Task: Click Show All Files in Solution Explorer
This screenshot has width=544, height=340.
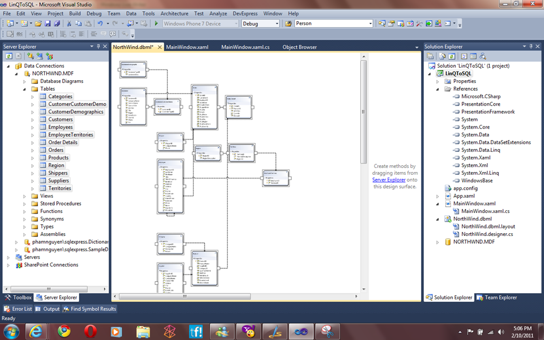Action: [441, 56]
